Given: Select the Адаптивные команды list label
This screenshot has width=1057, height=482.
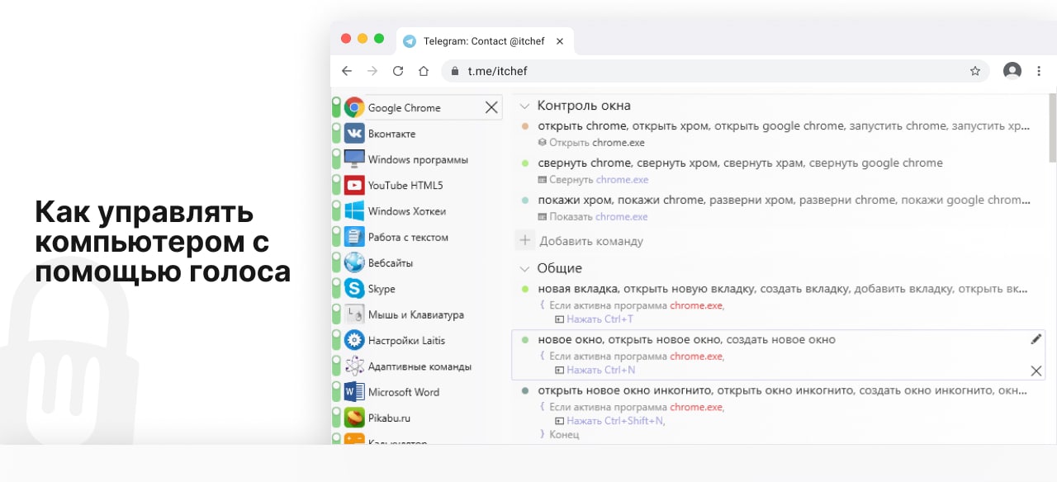Looking at the screenshot, I should 419,366.
